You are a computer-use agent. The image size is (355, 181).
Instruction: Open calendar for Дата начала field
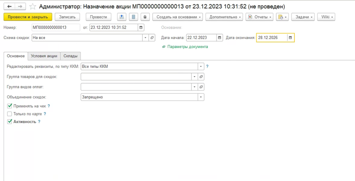(219, 38)
